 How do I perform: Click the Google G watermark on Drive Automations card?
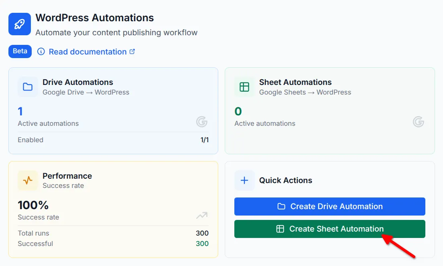coord(202,122)
